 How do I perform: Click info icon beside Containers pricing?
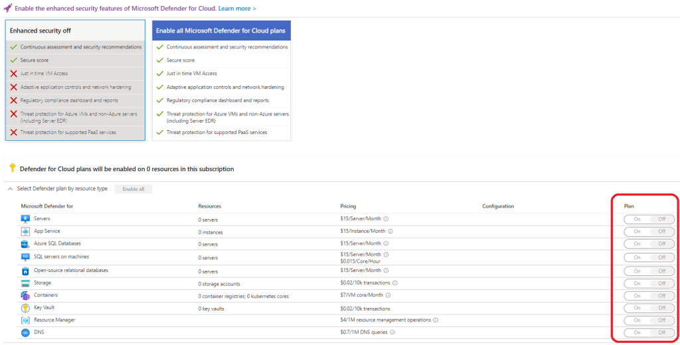[387, 295]
